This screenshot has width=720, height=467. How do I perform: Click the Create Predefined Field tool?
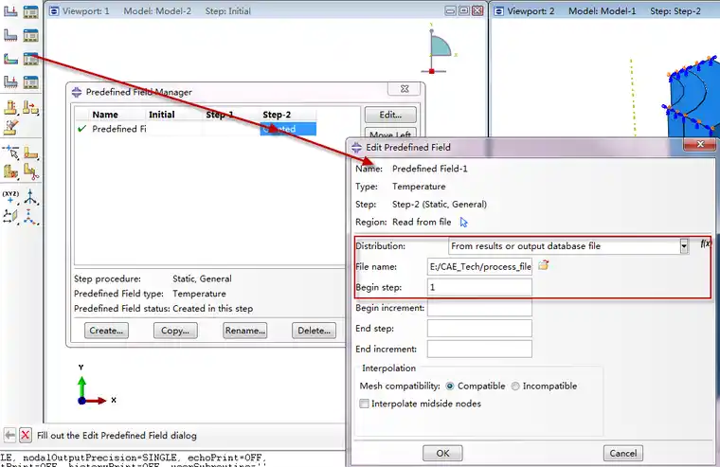(x=10, y=59)
